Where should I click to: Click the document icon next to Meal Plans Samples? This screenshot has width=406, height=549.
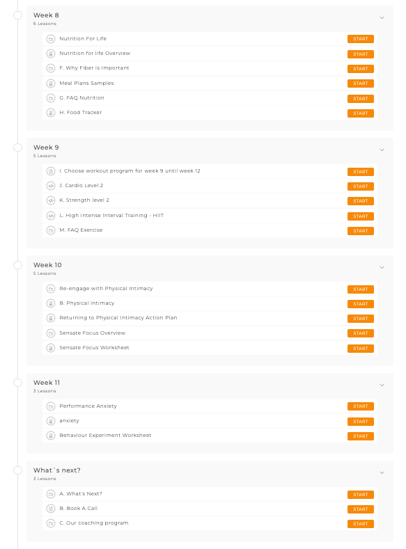51,83
